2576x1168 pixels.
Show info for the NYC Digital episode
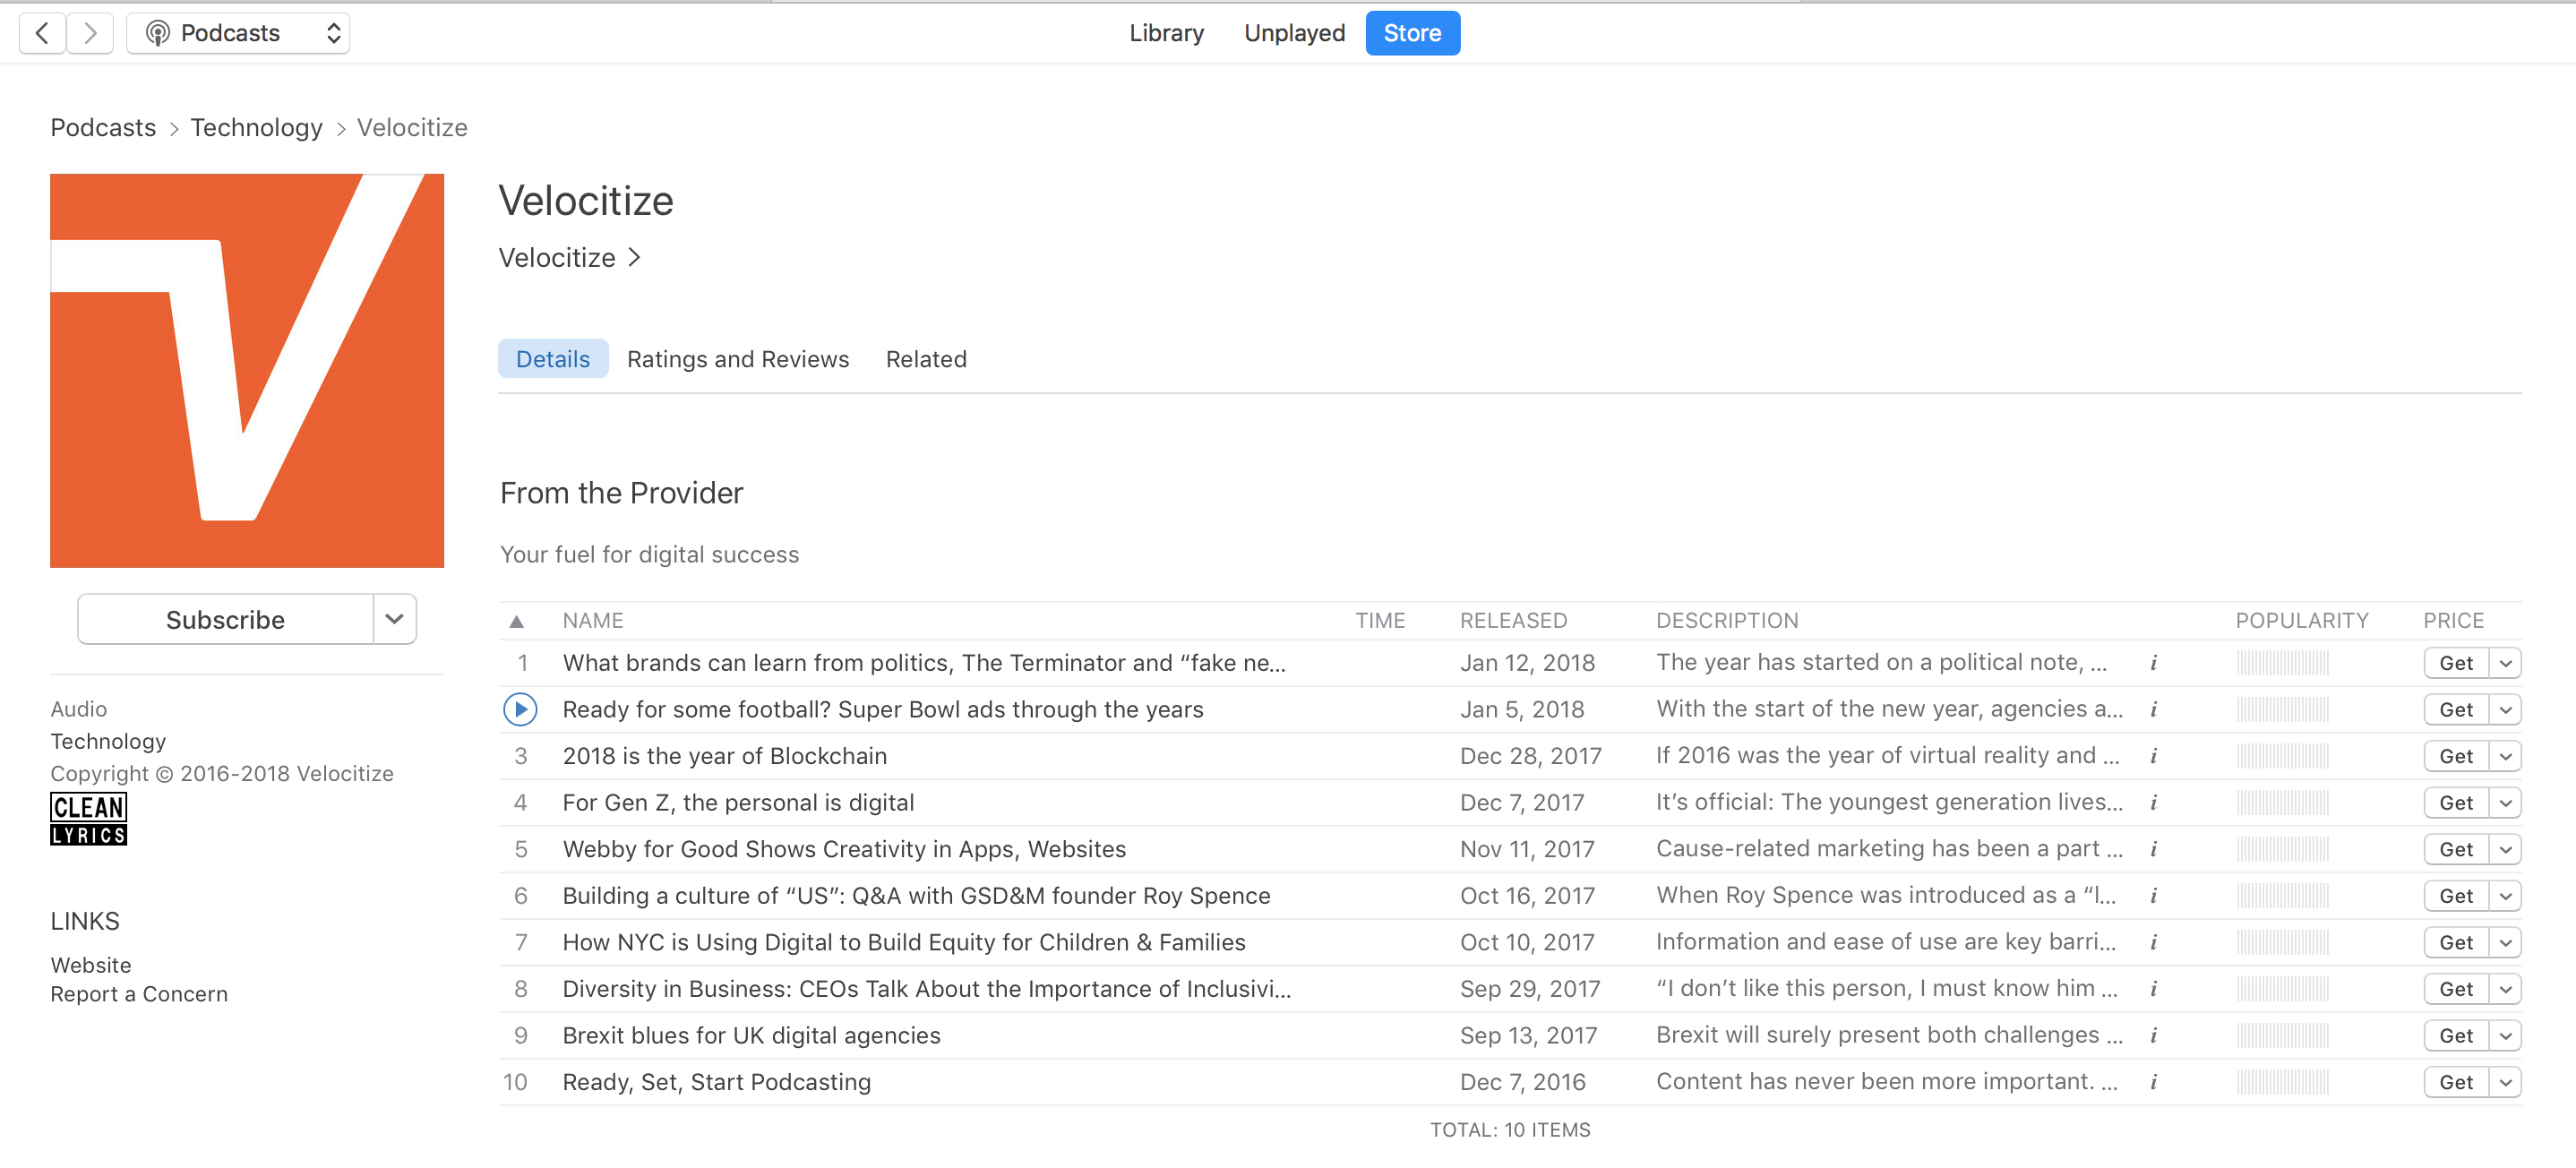(2153, 942)
